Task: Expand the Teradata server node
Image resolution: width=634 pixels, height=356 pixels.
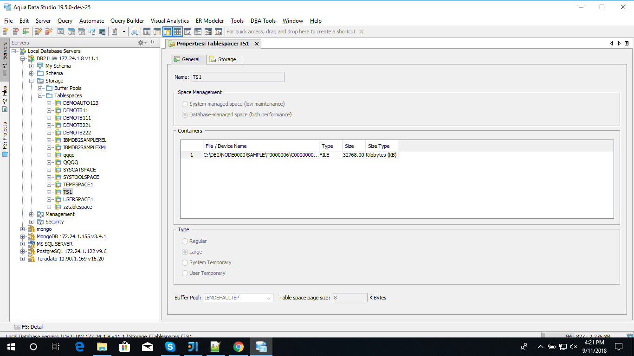Action: point(23,259)
